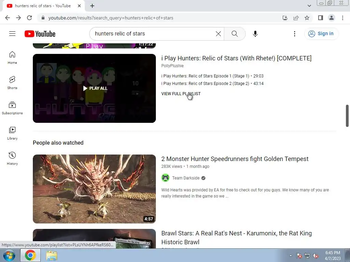Click the Sign in button
Screen dimensions: 350x262
pyautogui.click(x=321, y=34)
